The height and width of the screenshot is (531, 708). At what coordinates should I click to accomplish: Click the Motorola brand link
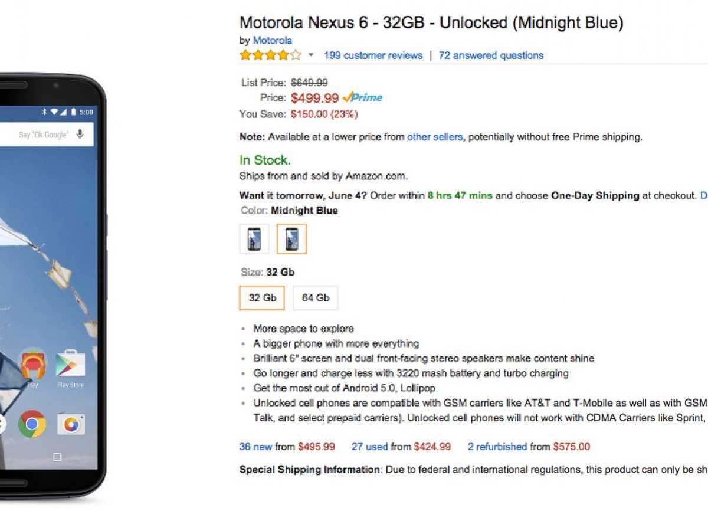pos(273,41)
